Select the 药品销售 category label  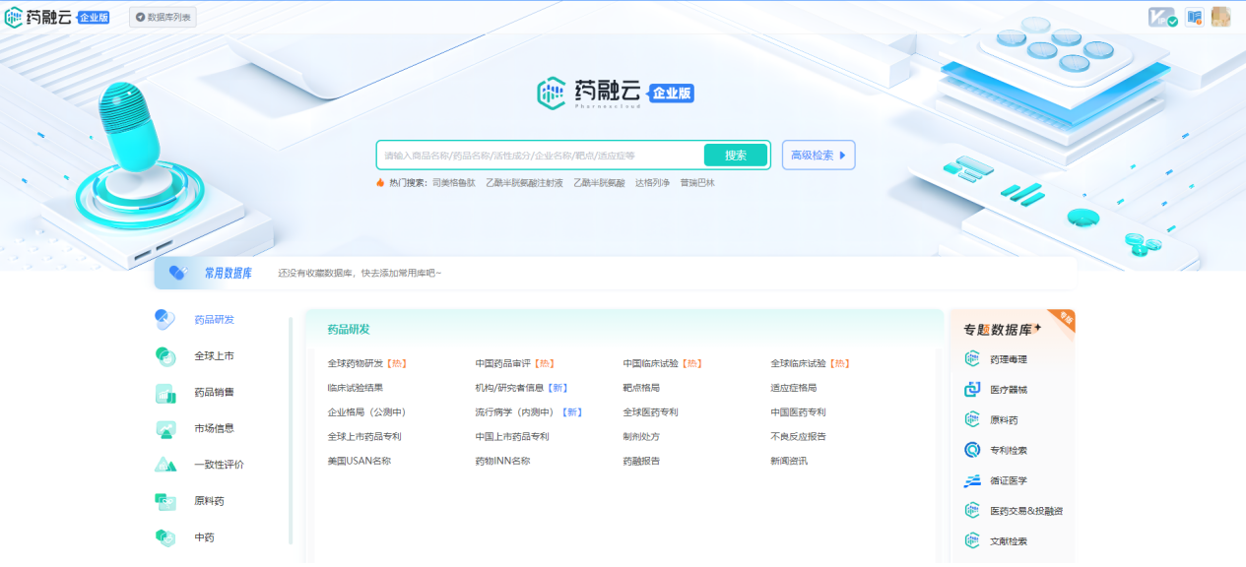point(214,393)
